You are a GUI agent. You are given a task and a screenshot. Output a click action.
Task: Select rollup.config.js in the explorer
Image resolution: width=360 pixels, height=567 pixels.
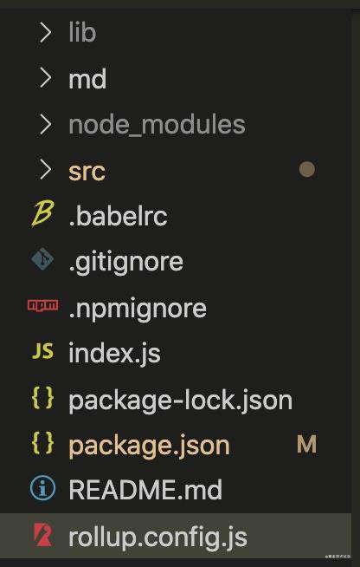[x=176, y=537]
